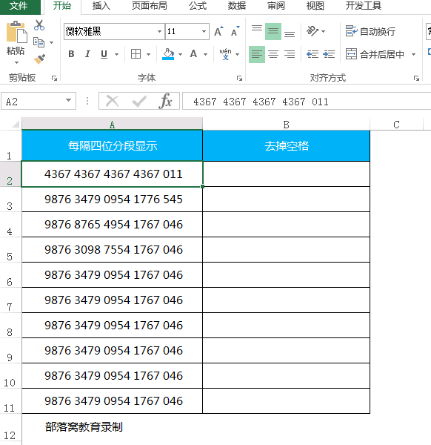431x445 pixels.
Task: Click the Cut scissors icon
Action: click(39, 25)
